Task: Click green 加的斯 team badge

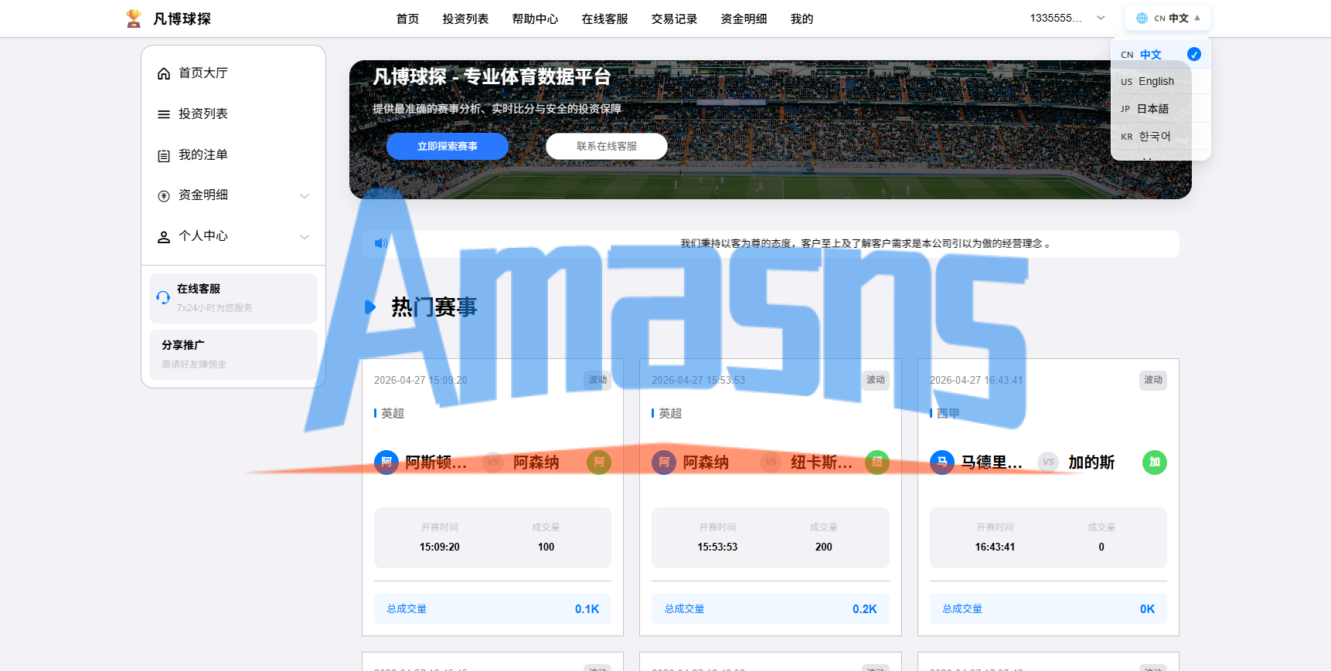Action: 1155,463
